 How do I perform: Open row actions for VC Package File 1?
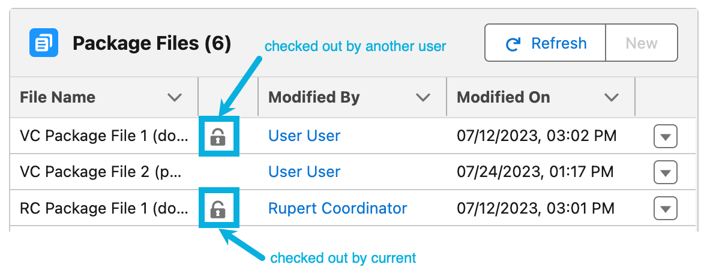tap(665, 137)
